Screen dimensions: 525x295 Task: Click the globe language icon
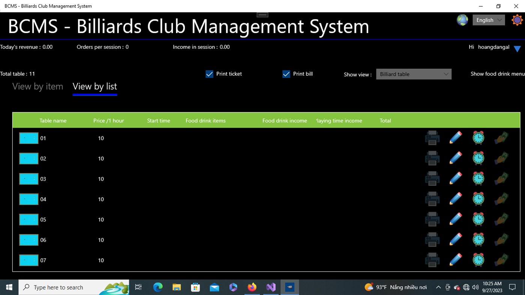tap(462, 20)
